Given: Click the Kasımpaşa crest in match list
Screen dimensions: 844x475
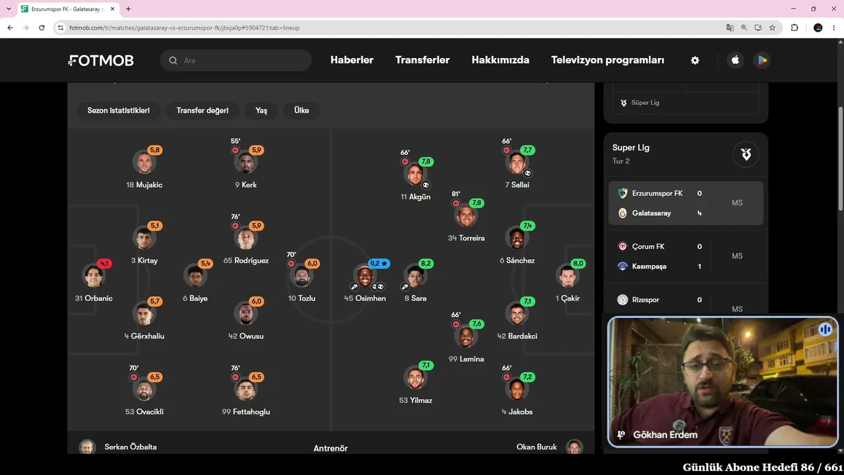Looking at the screenshot, I should (622, 267).
